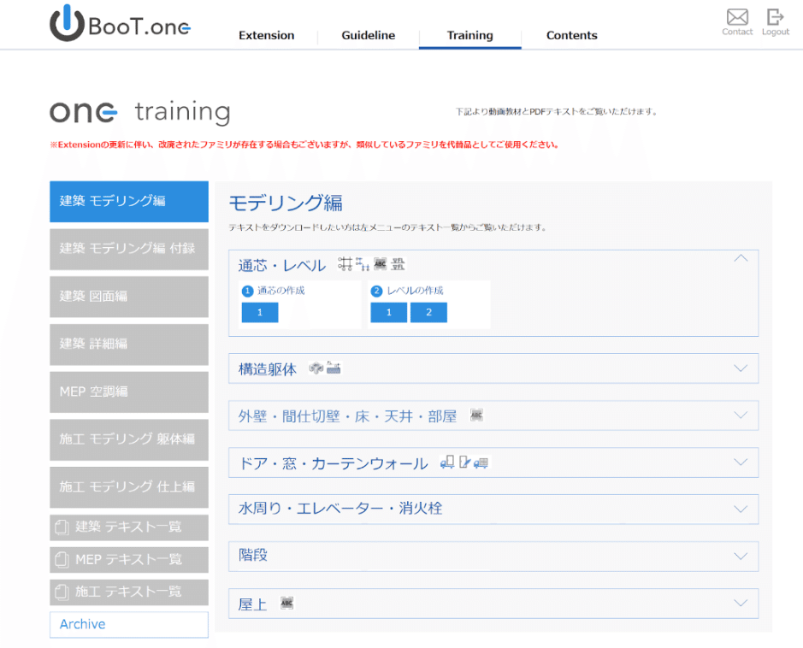This screenshot has height=648, width=803.
Task: Switch to the Extension tab
Action: pos(266,35)
